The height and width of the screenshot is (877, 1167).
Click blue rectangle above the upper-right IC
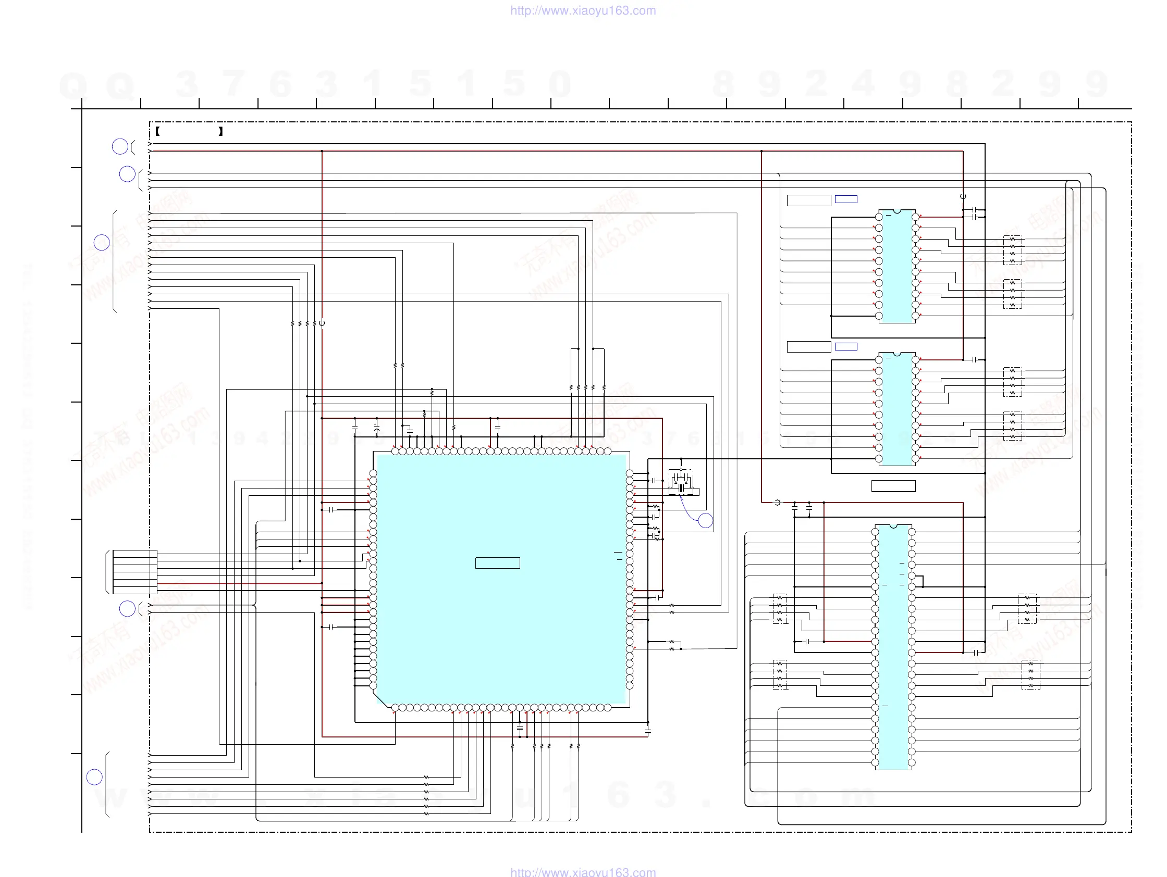[846, 199]
